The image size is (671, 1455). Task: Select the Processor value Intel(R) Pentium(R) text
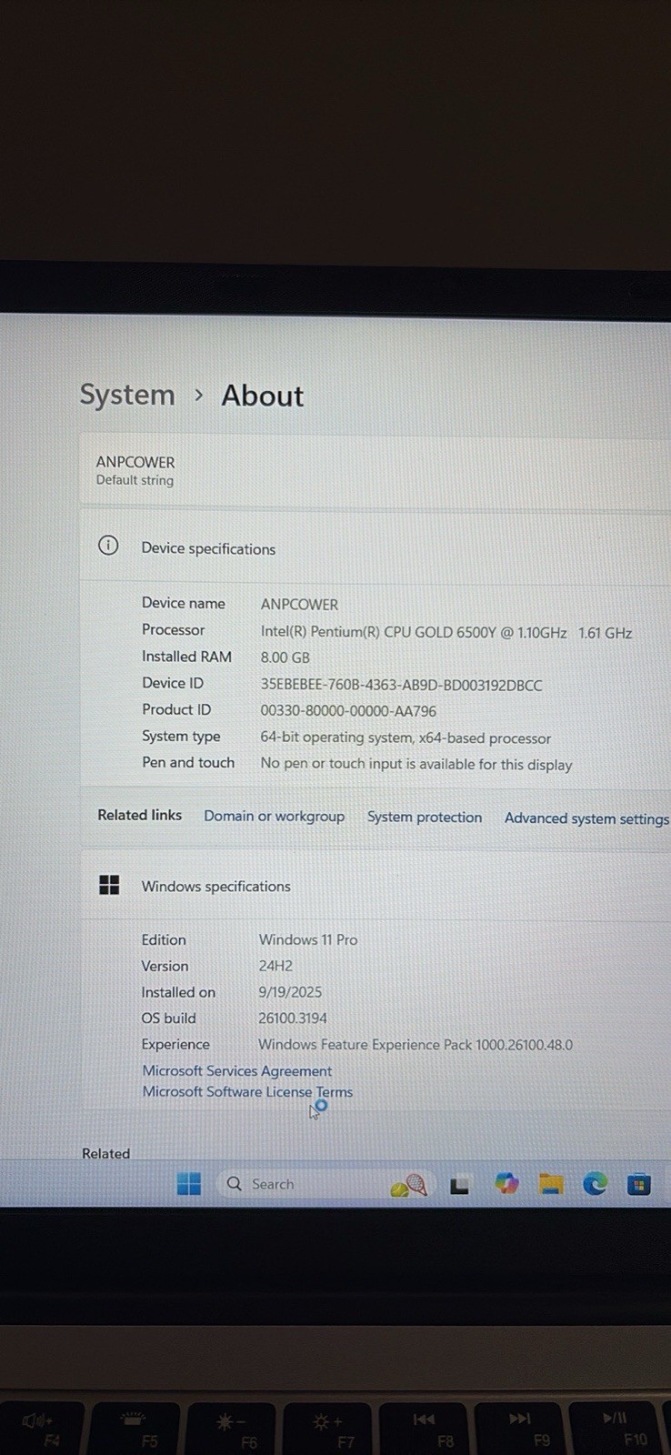coord(446,632)
